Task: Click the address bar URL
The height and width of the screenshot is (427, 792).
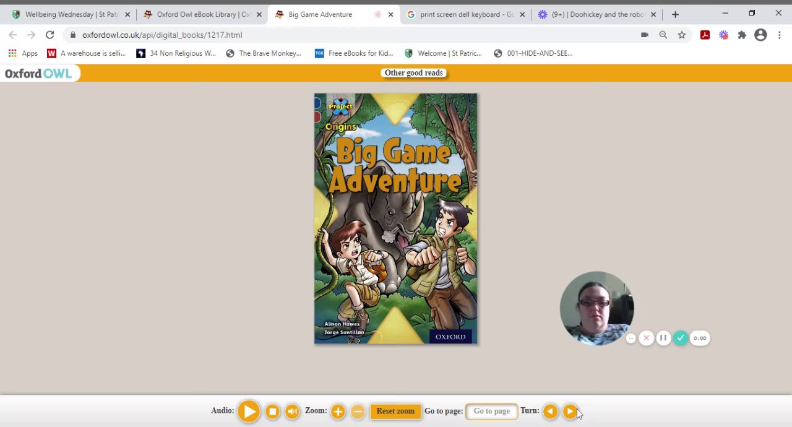Action: 162,35
